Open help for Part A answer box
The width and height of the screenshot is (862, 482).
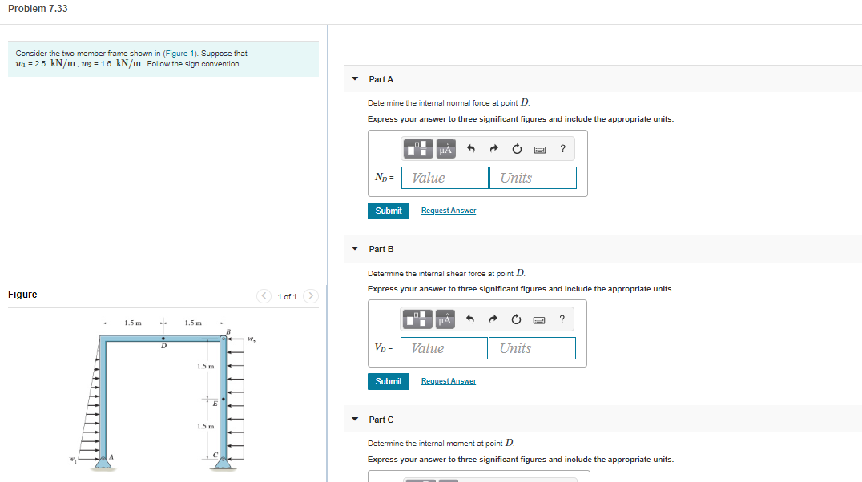pos(562,148)
